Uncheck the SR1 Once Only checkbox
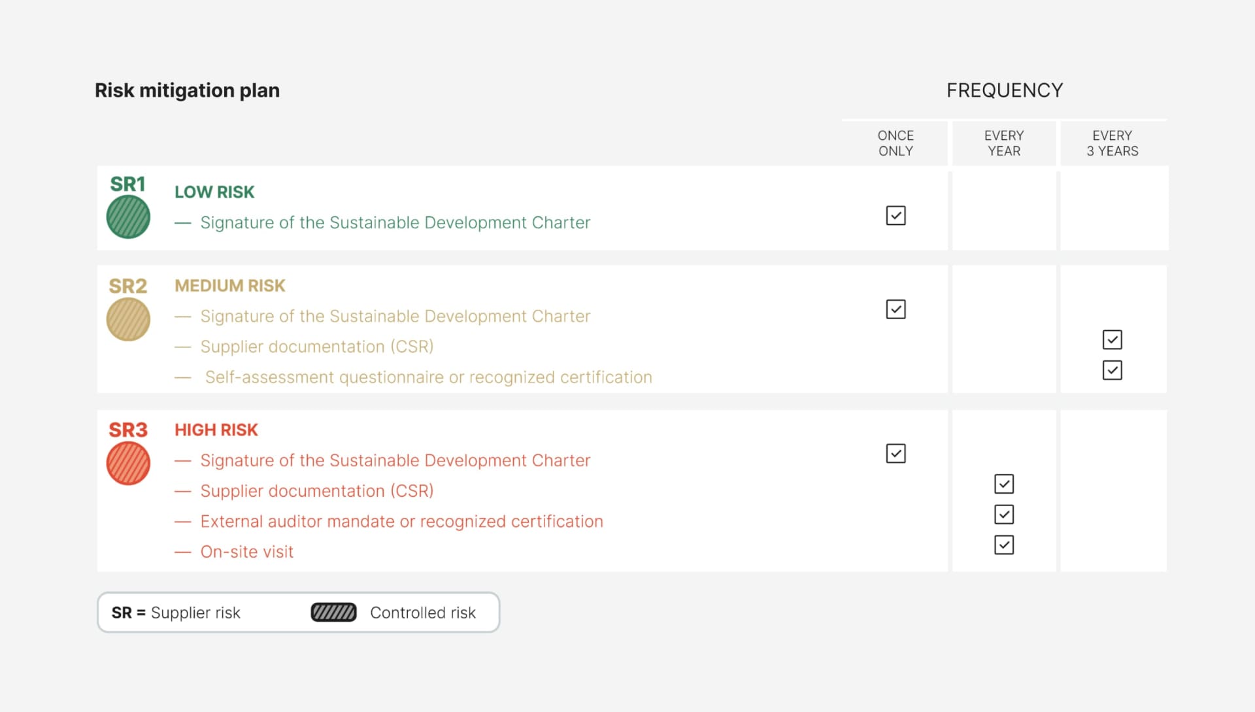 tap(895, 215)
